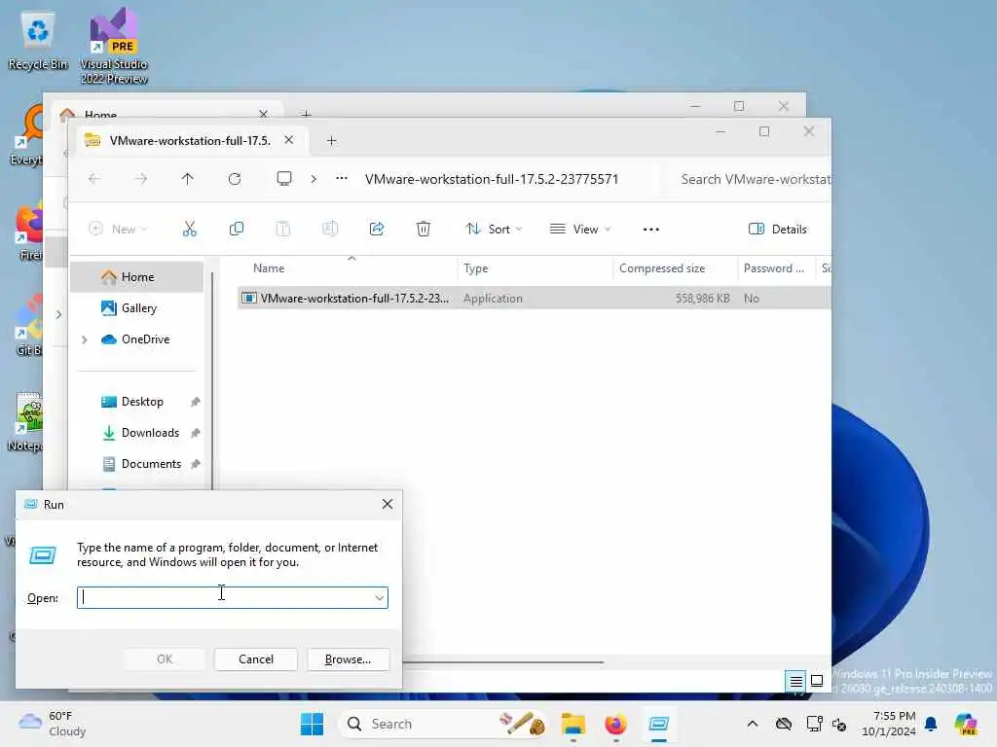Open Firefox from the taskbar
997x747 pixels.
(x=615, y=724)
